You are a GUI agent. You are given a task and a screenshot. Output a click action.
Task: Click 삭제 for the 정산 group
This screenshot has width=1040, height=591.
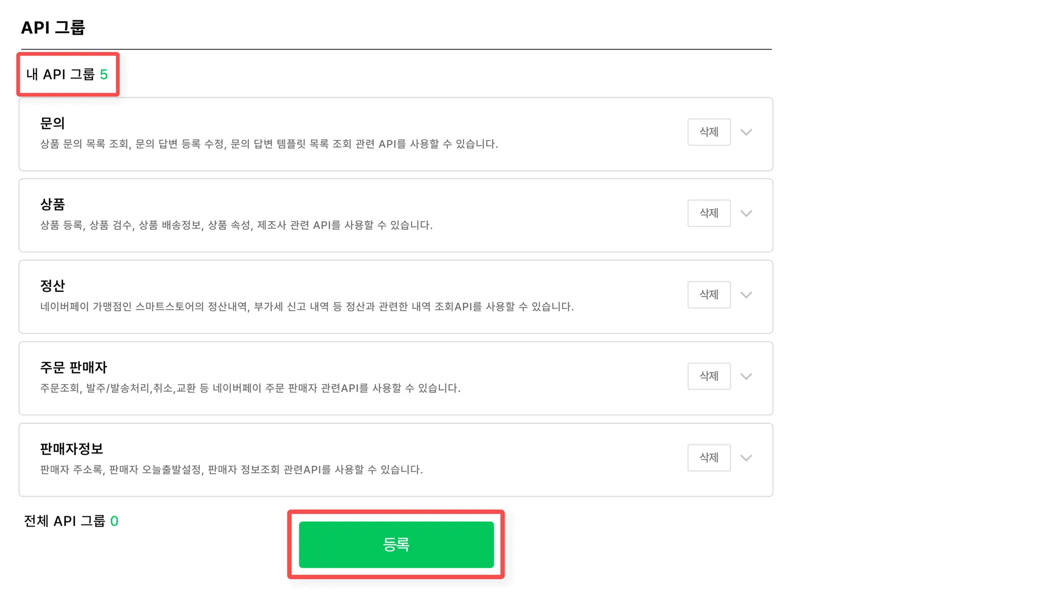point(708,295)
